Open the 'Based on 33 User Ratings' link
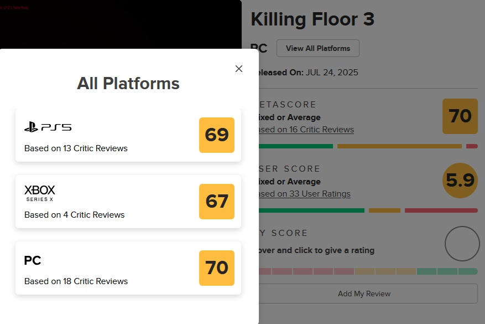The width and height of the screenshot is (485, 324). (305, 194)
